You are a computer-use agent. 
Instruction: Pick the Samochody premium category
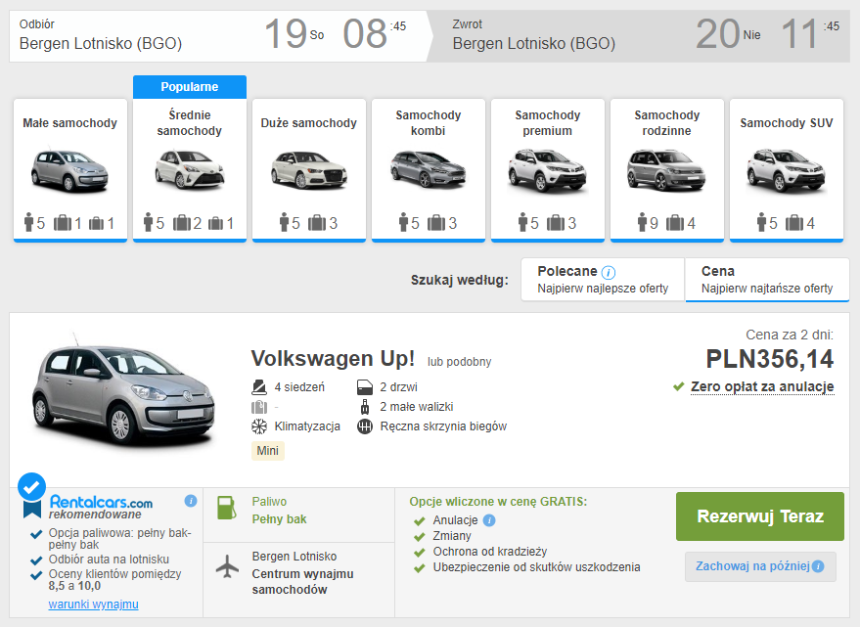click(x=547, y=170)
